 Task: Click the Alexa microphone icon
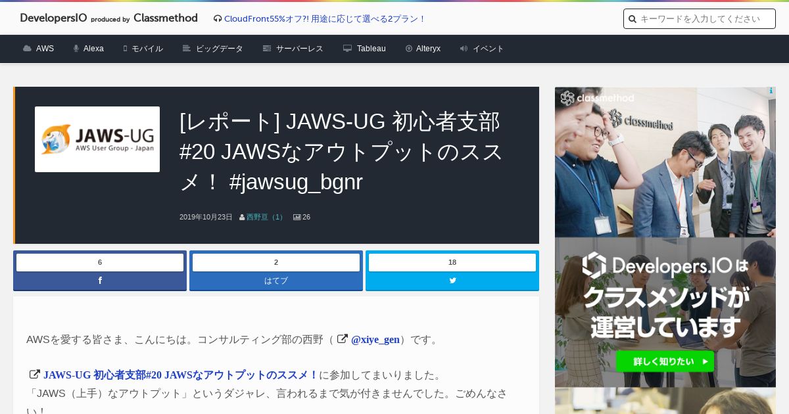click(x=76, y=49)
